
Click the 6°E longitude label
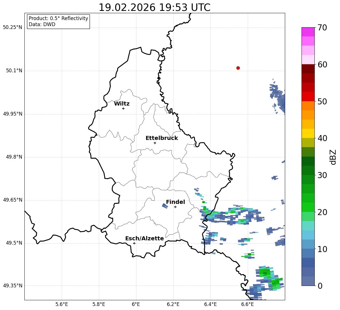pos(136,304)
